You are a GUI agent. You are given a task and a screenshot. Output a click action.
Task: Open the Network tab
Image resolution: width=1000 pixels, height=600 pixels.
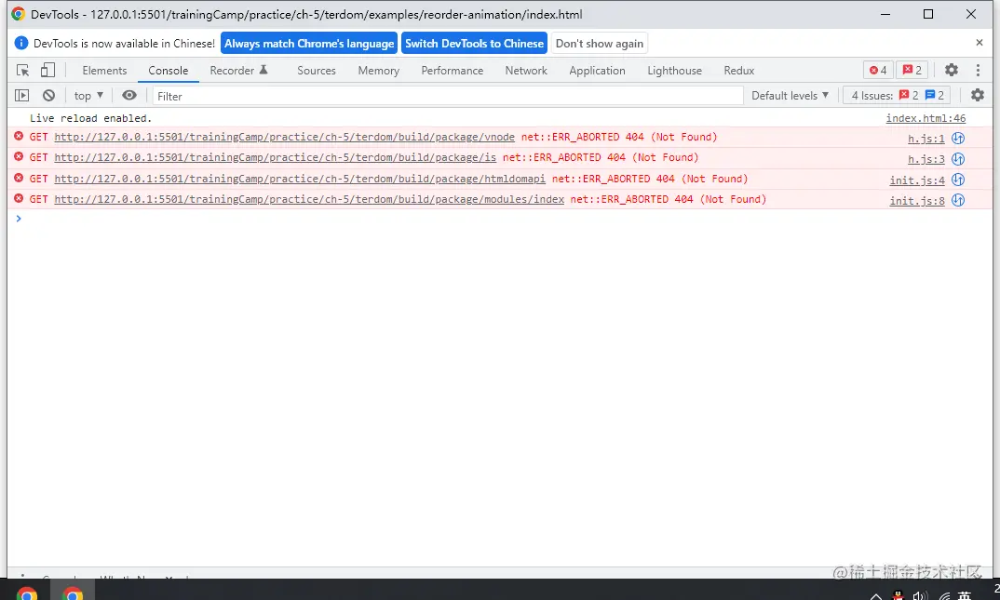(526, 71)
